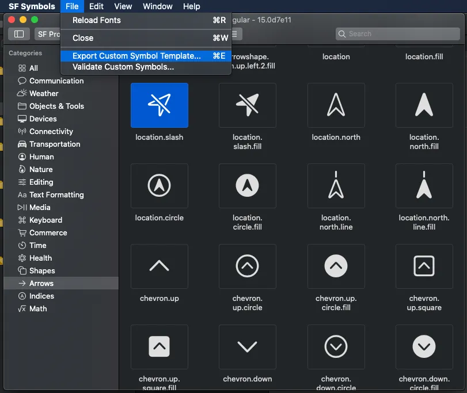
Task: Select the Health category
Action: (61, 258)
